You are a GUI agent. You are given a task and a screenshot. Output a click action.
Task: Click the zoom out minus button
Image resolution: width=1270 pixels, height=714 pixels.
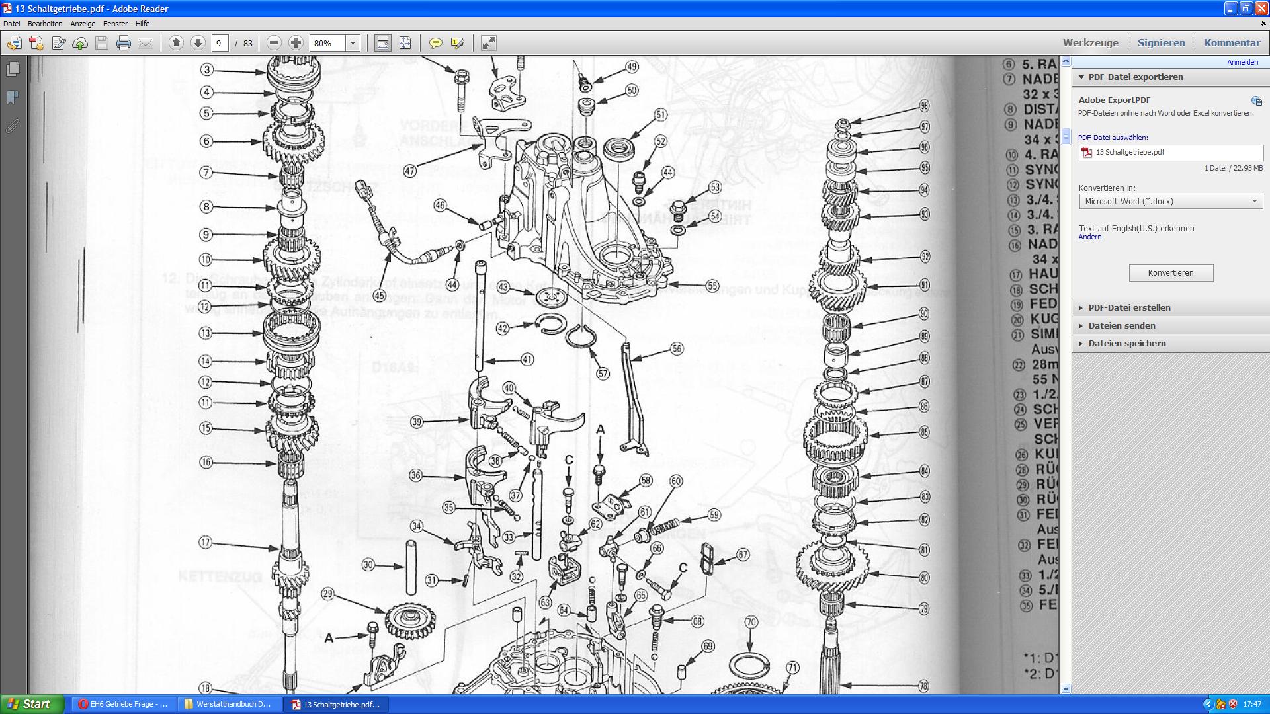click(274, 43)
